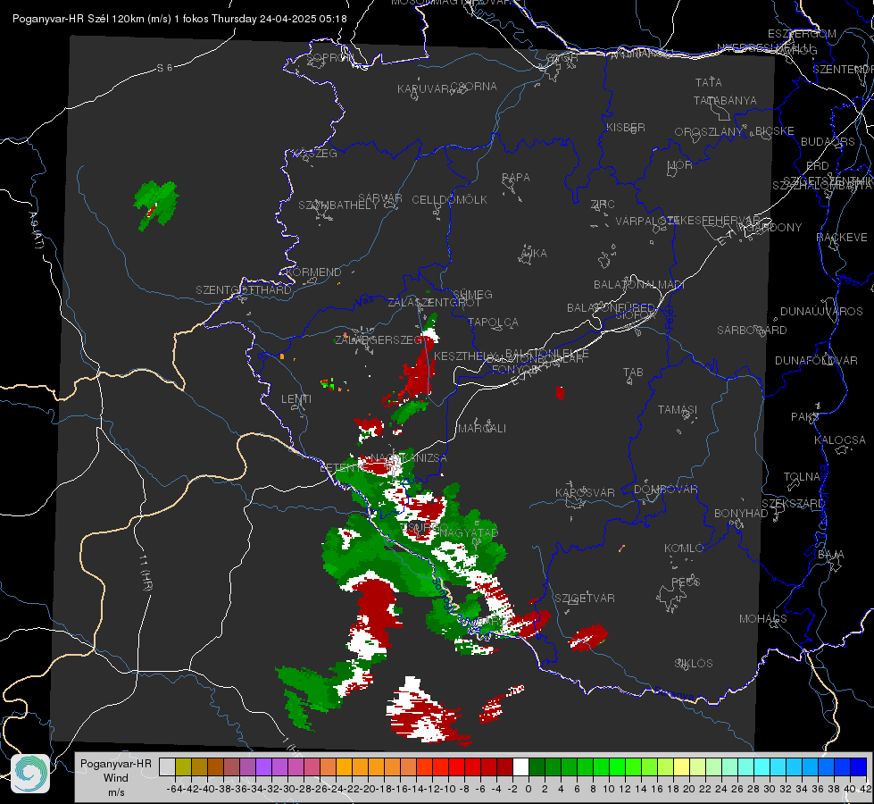Click the SOPRON city label
The image size is (874, 804).
tap(329, 57)
